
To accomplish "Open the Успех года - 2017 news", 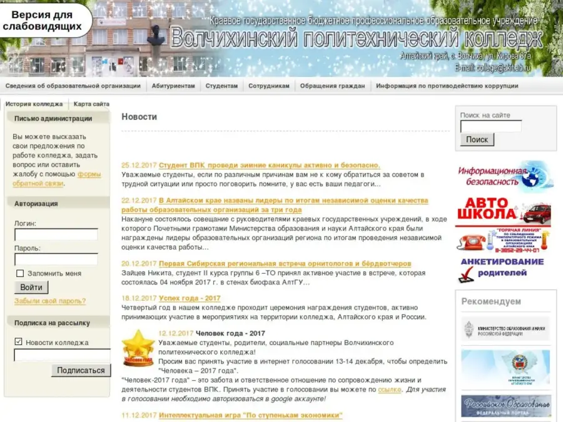I will click(190, 298).
